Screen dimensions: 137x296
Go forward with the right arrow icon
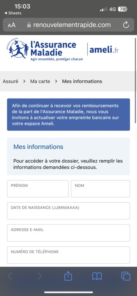(x=40, y=276)
